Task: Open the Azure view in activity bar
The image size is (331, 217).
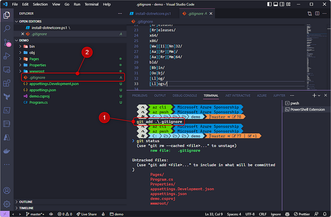Action: 7,137
